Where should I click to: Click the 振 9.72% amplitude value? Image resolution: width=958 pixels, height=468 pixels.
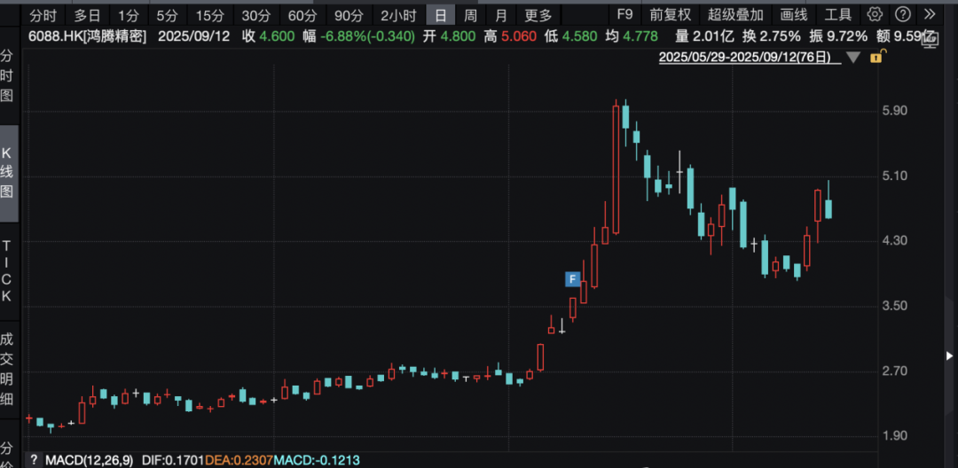pyautogui.click(x=837, y=36)
